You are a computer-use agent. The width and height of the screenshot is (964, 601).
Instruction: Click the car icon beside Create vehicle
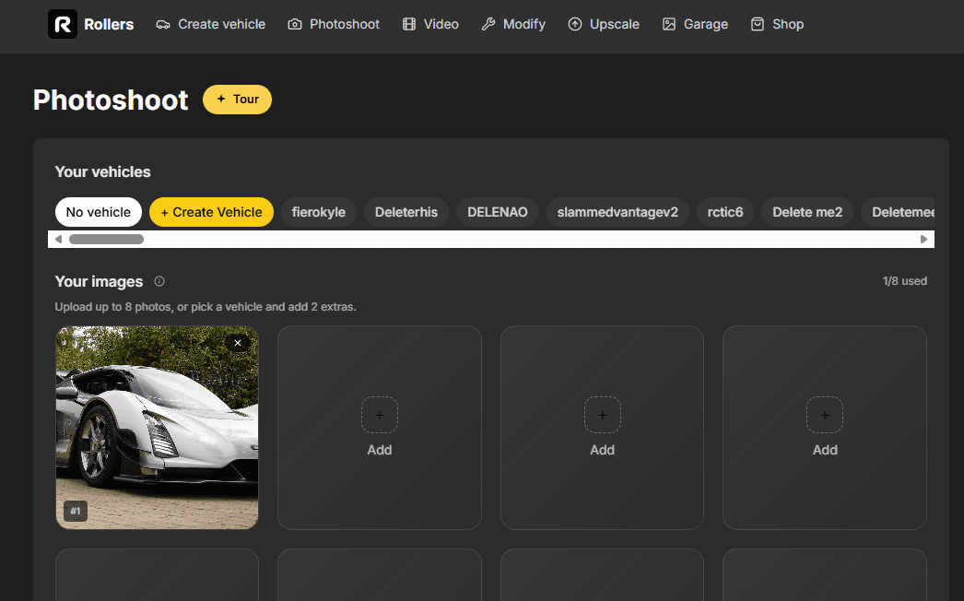(163, 24)
